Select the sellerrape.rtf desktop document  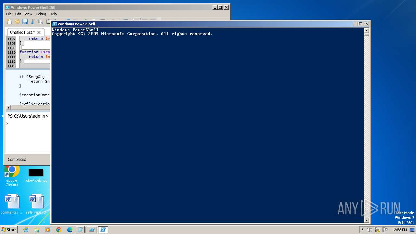pos(36,204)
